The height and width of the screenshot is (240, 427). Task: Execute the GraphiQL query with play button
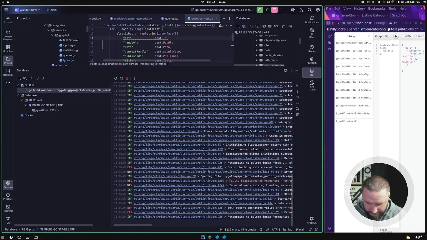396,36
